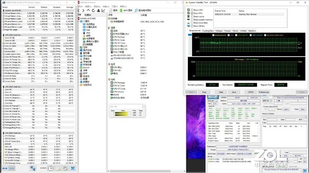Enable the Stress CPU checkbox

(x=192, y=10)
